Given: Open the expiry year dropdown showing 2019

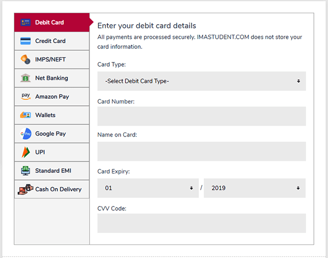Looking at the screenshot, I should 255,188.
